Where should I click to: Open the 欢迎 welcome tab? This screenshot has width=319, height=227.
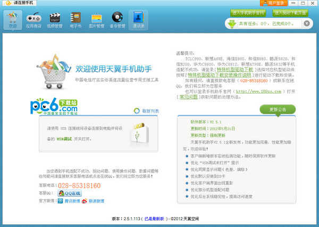coord(13,20)
